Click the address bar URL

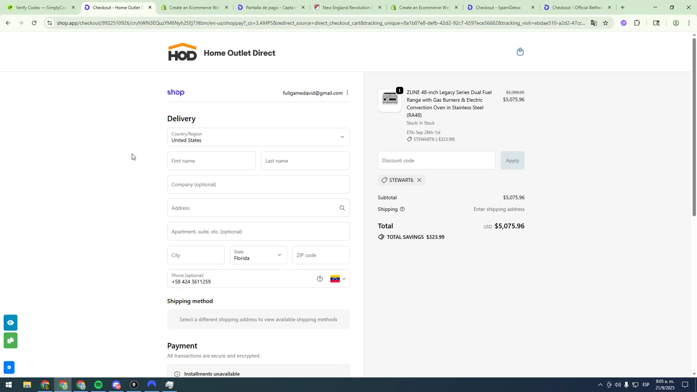pyautogui.click(x=321, y=23)
